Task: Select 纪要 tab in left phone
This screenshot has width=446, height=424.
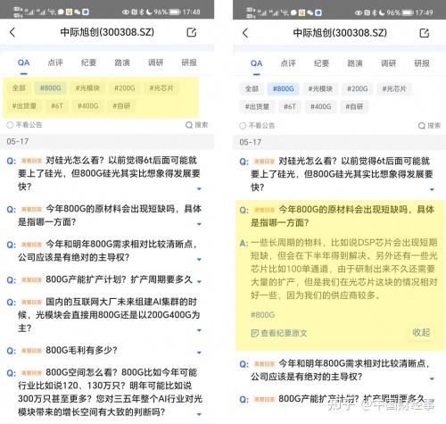Action: coord(88,62)
